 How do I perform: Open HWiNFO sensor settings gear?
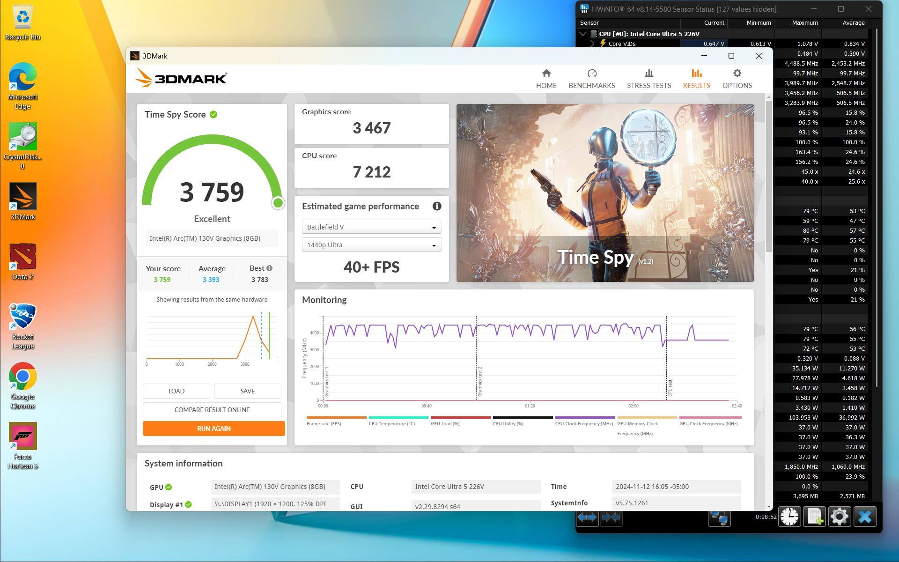839,517
